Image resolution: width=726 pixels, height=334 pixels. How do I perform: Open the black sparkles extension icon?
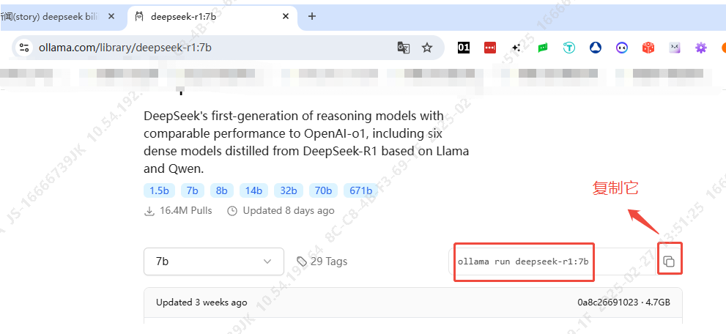tap(516, 47)
